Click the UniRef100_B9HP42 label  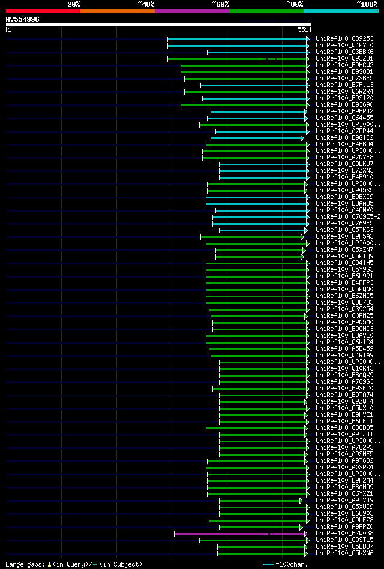click(x=345, y=111)
